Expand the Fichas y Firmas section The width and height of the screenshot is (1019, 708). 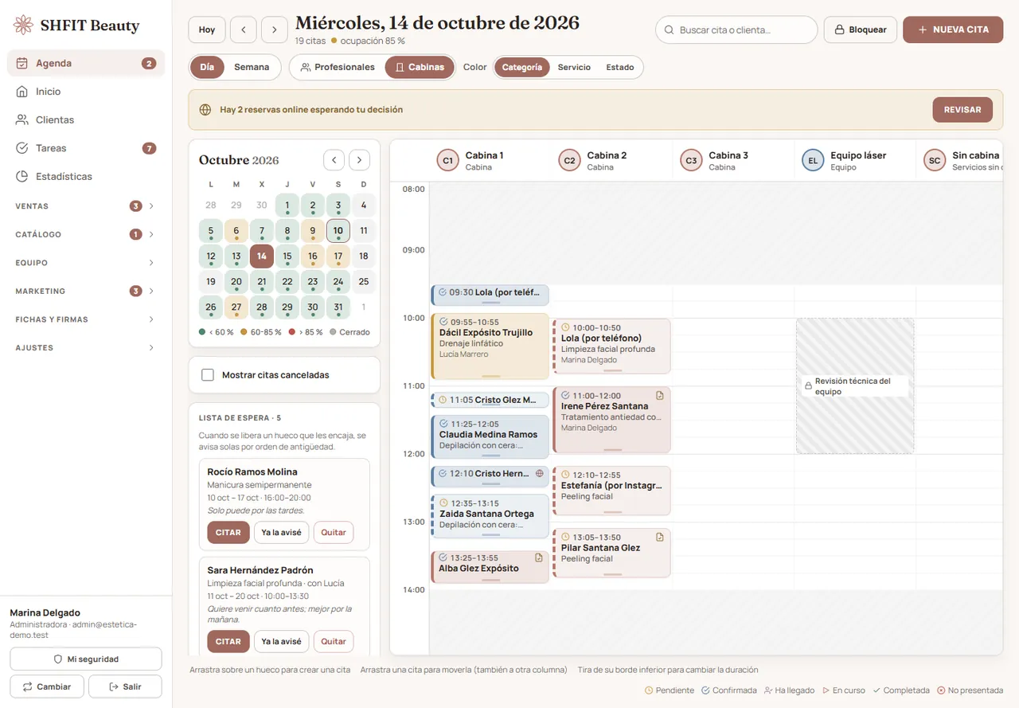86,319
